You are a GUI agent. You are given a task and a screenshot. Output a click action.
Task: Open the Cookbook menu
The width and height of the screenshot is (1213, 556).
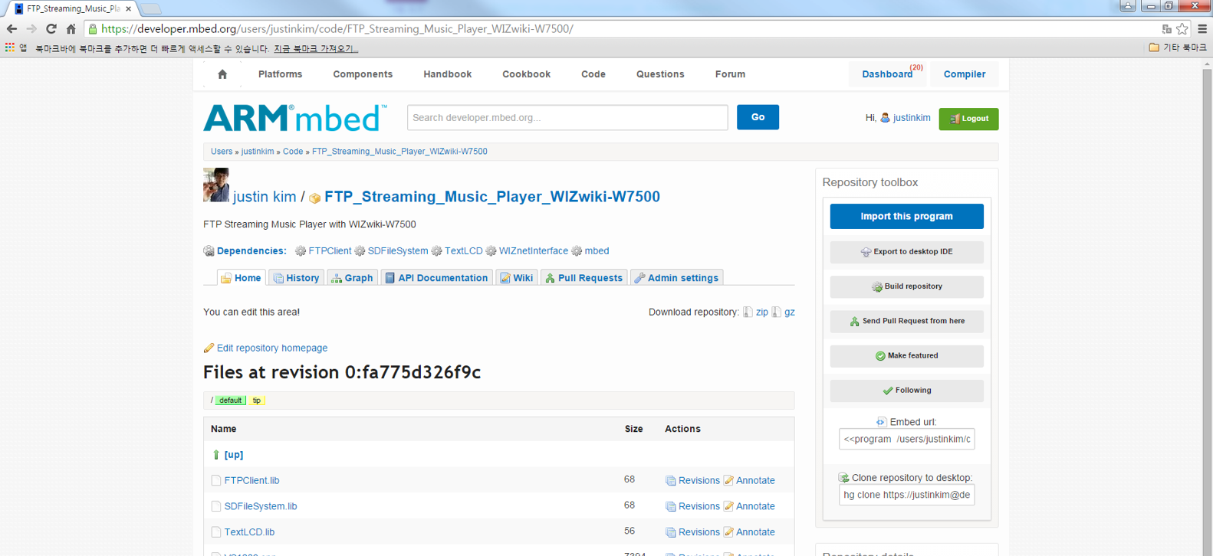tap(526, 74)
